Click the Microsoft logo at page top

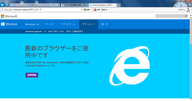[9, 16]
